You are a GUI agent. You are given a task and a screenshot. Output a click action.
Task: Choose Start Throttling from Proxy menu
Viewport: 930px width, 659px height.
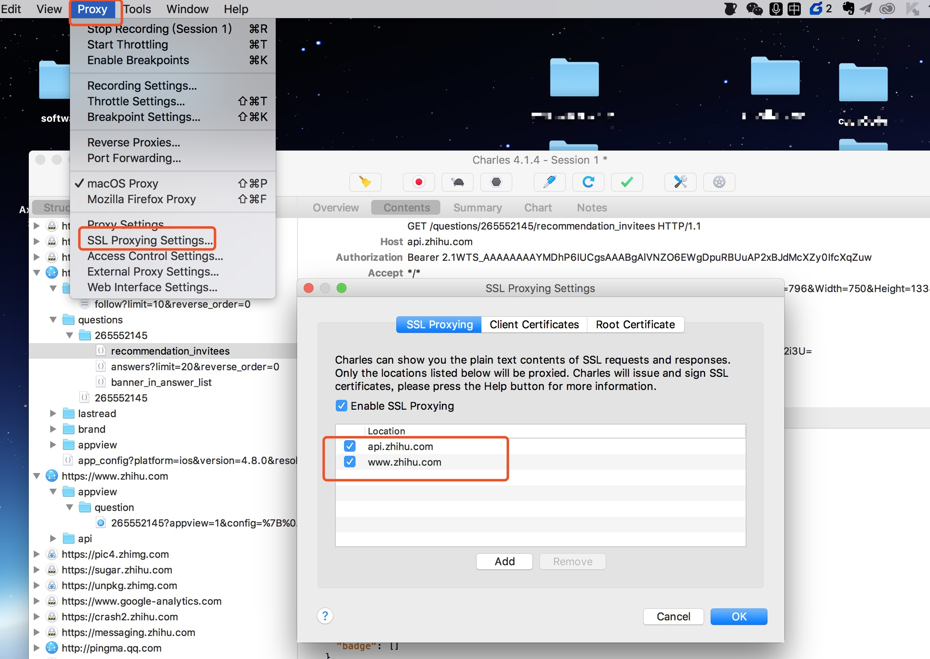[173, 44]
